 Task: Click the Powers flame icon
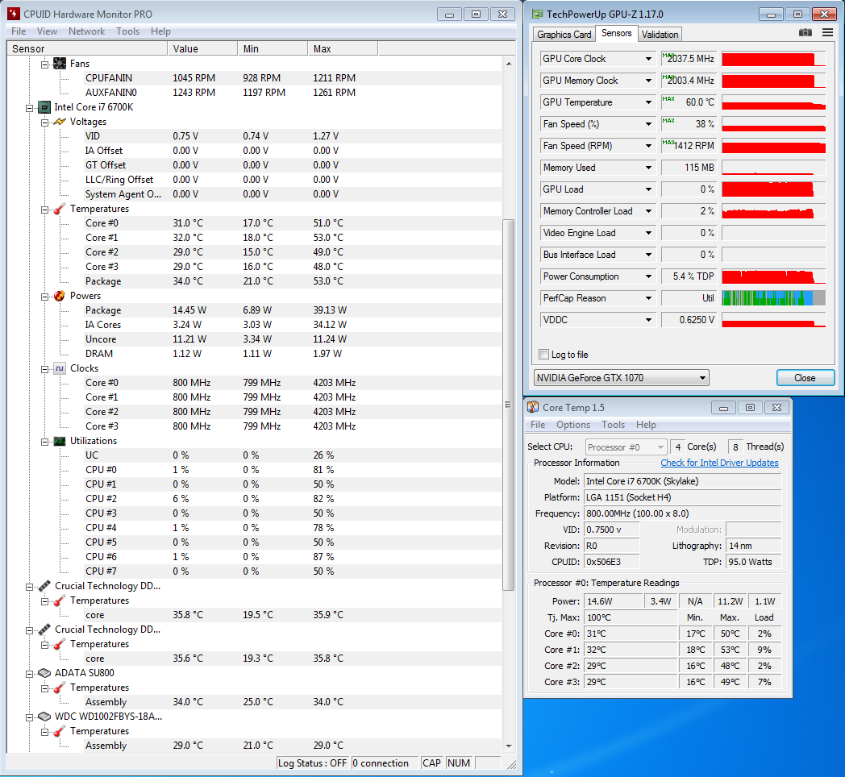(60, 296)
